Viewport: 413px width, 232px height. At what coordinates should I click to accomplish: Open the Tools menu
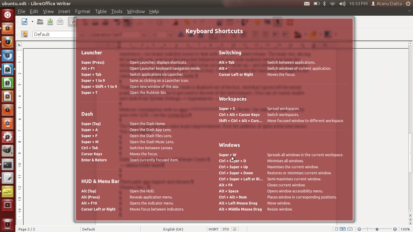click(x=117, y=11)
